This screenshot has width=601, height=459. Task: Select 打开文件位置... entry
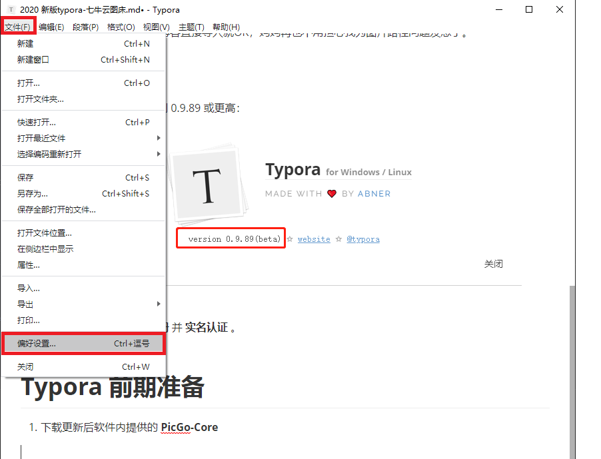click(83, 233)
